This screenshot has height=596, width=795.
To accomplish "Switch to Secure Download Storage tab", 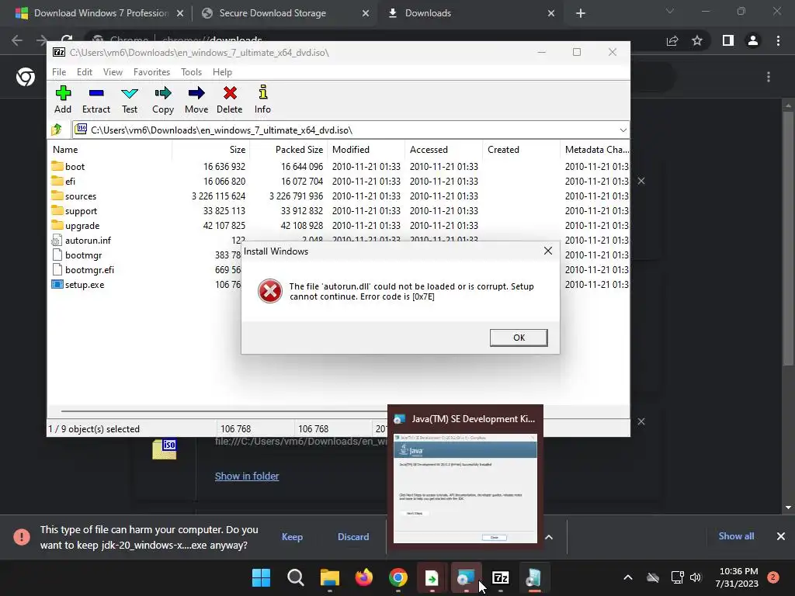I will (273, 13).
